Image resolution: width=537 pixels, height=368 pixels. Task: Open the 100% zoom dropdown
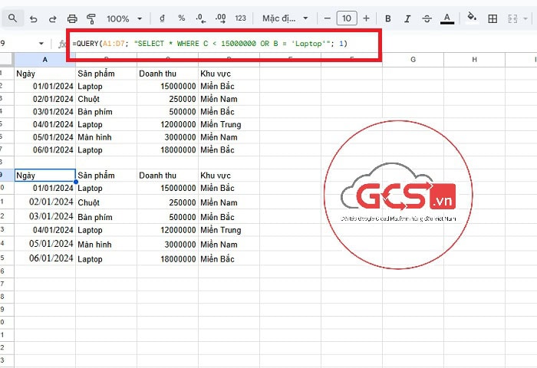[124, 18]
